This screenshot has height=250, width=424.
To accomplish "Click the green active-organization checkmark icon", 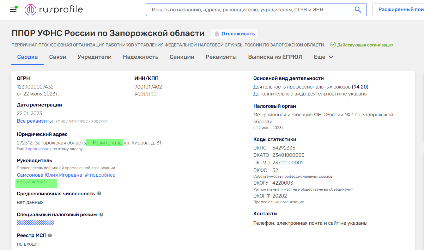I will 333,45.
